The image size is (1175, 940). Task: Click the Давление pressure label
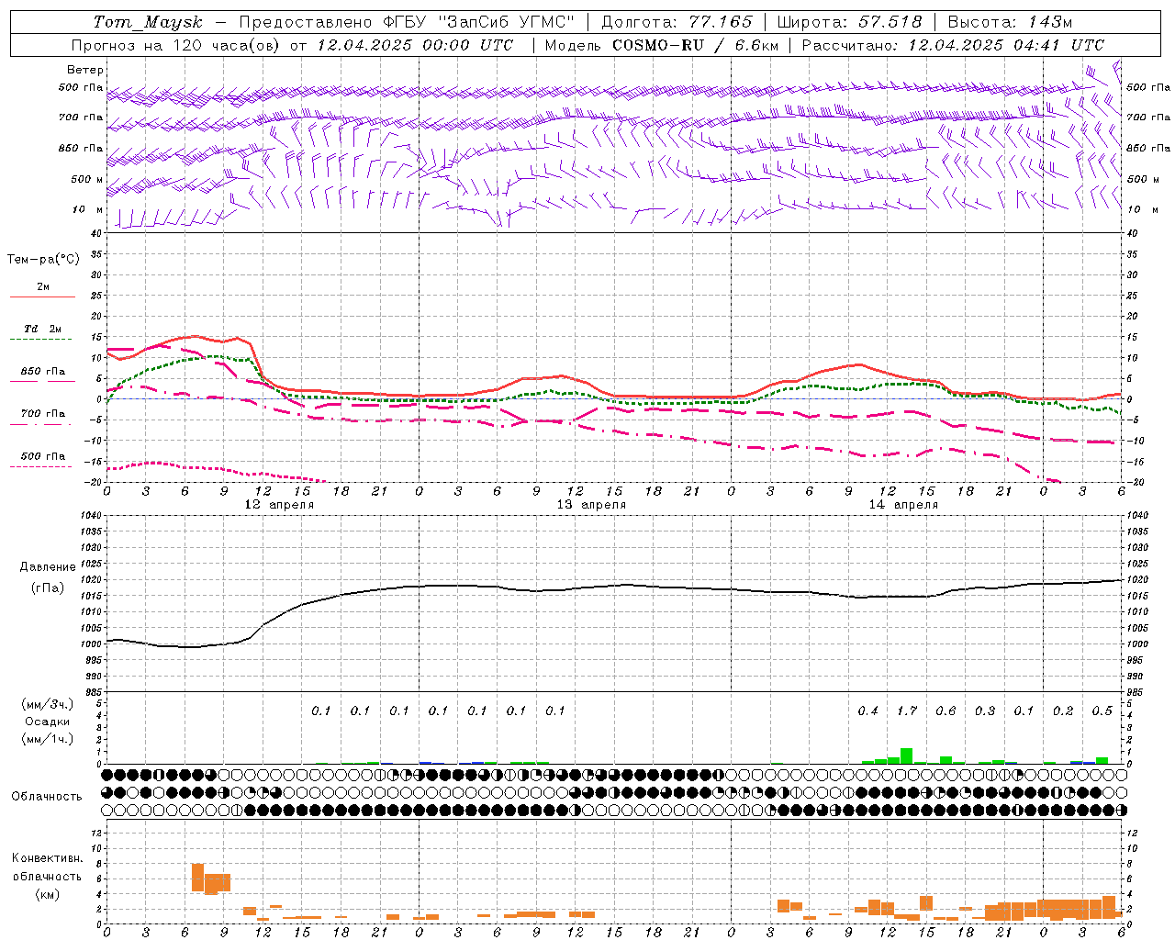[48, 567]
